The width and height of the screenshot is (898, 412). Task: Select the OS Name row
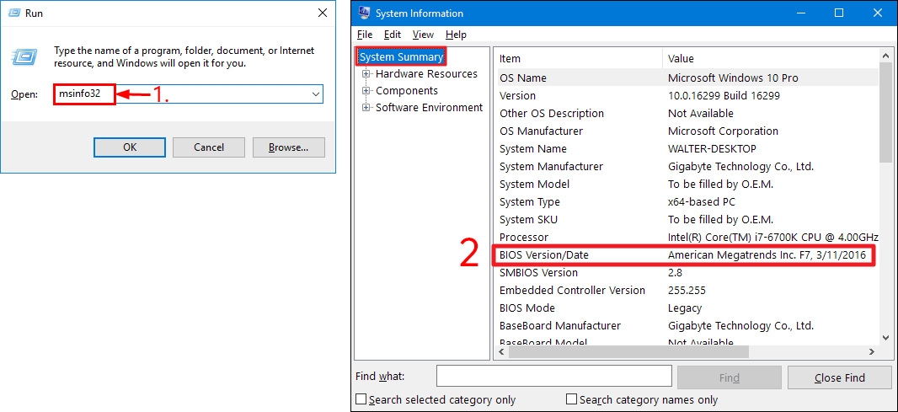point(687,78)
